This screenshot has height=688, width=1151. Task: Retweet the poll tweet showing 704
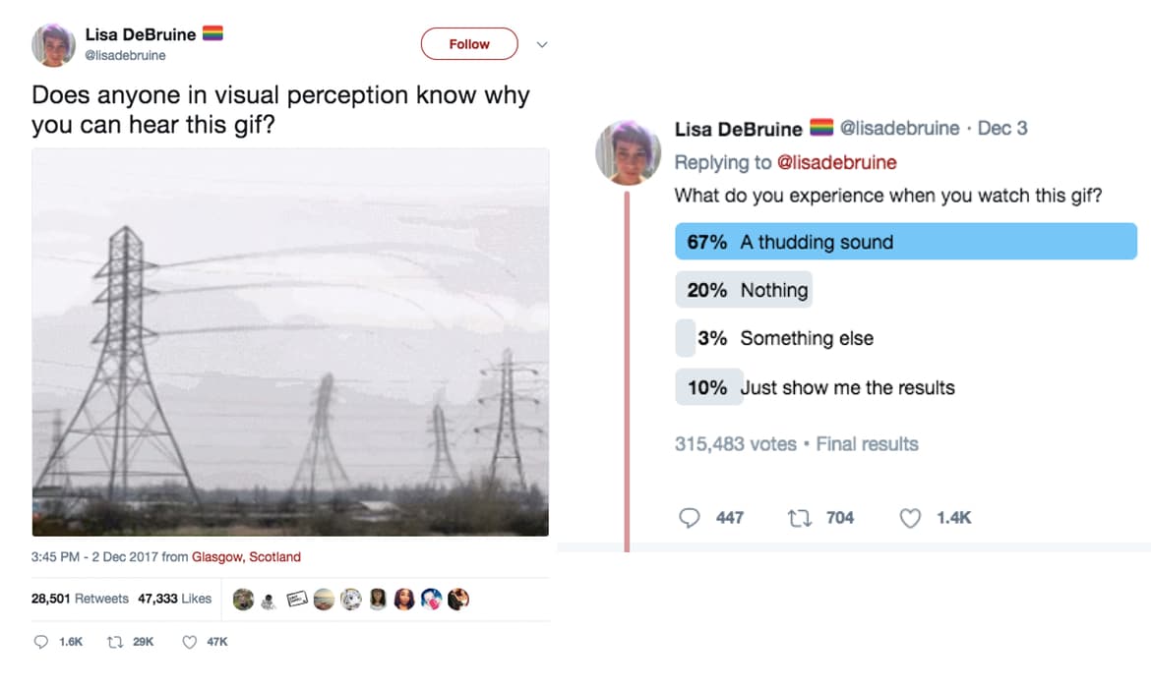pyautogui.click(x=798, y=518)
